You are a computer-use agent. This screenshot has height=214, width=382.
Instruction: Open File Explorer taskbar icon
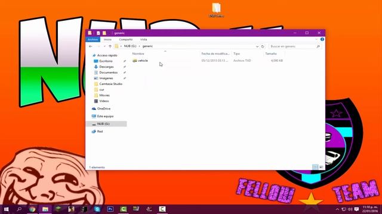click(x=45, y=209)
